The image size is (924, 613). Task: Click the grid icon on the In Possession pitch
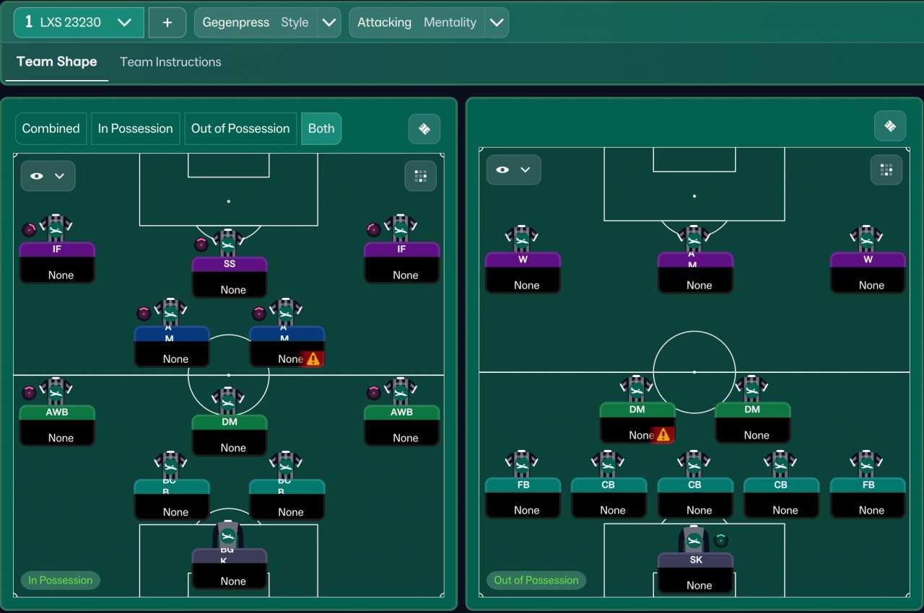coord(421,176)
